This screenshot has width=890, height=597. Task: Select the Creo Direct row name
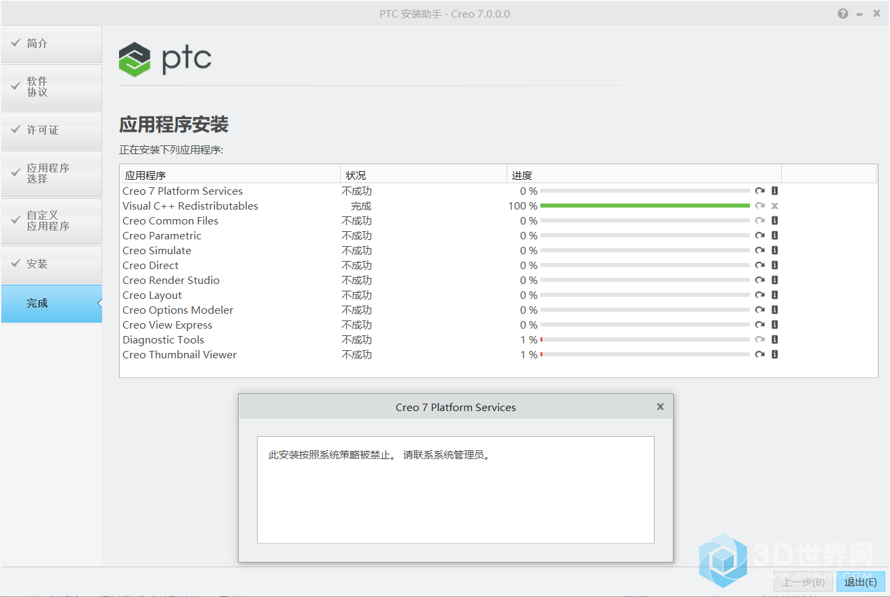[x=151, y=266]
